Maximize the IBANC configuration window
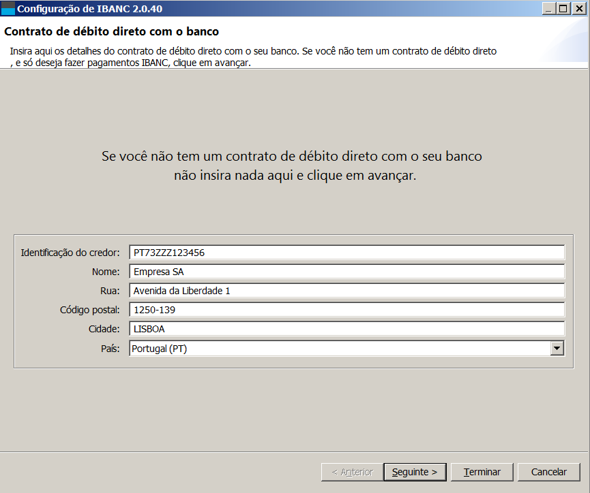Image resolution: width=590 pixels, height=493 pixels. tap(563, 9)
